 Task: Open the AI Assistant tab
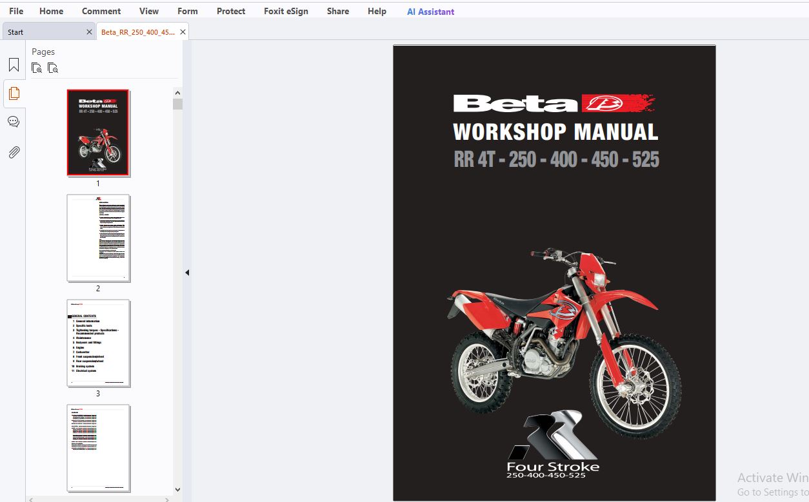[x=430, y=12]
